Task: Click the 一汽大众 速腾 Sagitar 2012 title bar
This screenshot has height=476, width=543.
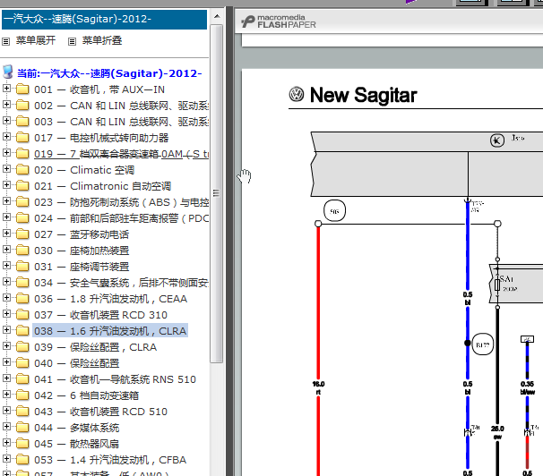Action: pos(104,19)
